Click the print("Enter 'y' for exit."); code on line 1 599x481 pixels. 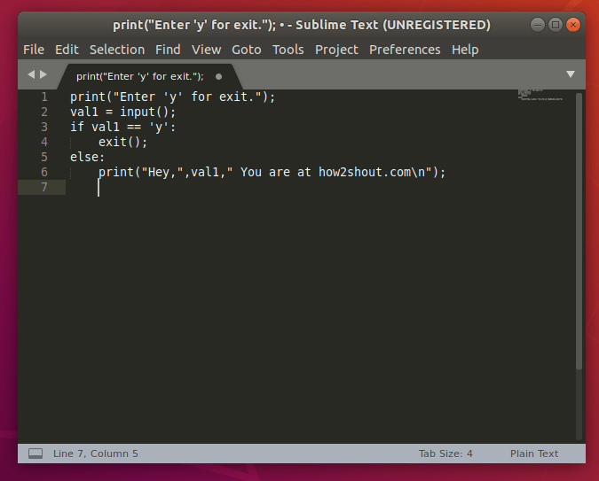pos(173,97)
